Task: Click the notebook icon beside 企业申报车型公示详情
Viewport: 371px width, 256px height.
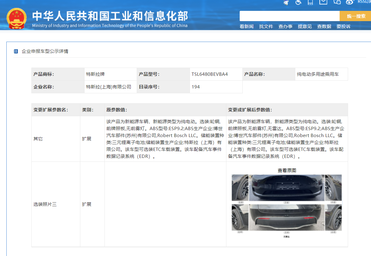Action: (x=16, y=51)
